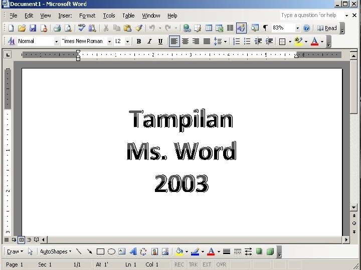Copy the selection
The image size is (361, 270).
(117, 28)
